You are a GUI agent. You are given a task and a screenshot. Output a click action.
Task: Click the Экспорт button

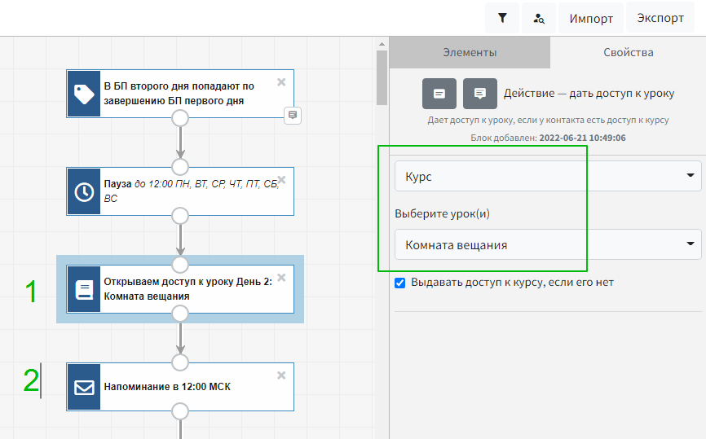pyautogui.click(x=660, y=18)
